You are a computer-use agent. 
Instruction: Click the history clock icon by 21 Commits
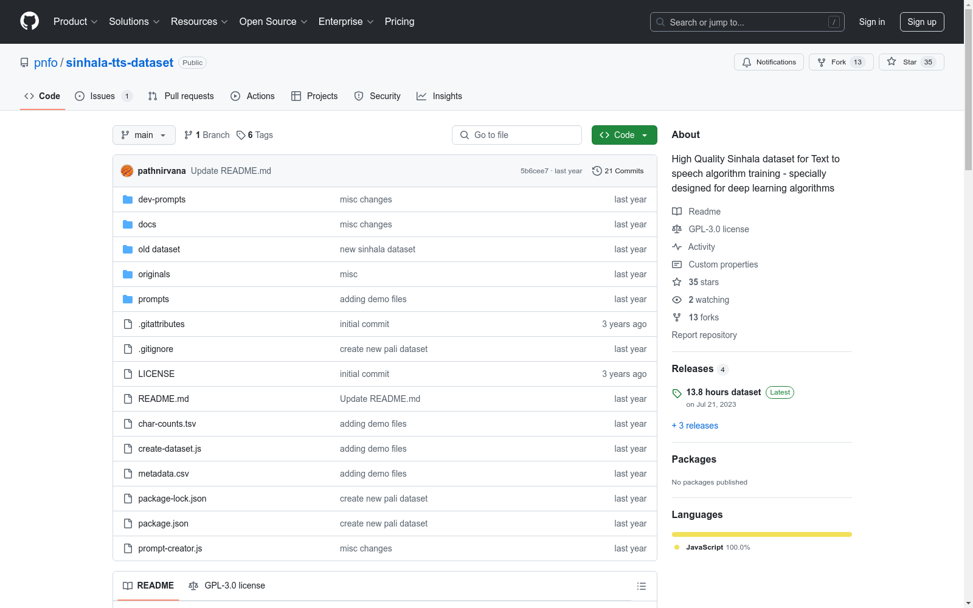(x=597, y=171)
